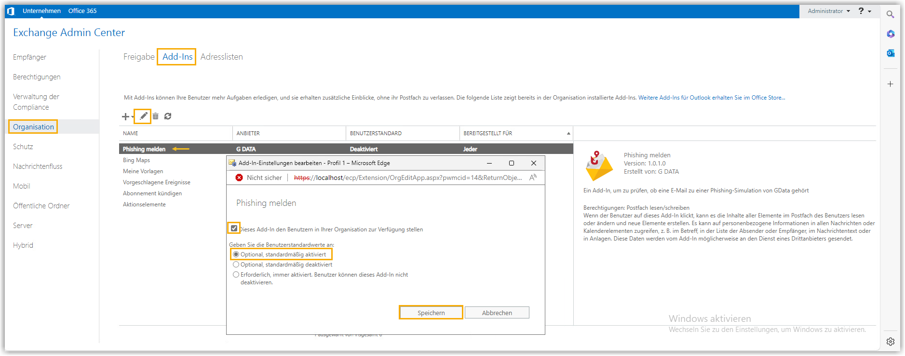905x356 pixels.
Task: Expand the help menu dropdown arrow
Action: coord(870,11)
